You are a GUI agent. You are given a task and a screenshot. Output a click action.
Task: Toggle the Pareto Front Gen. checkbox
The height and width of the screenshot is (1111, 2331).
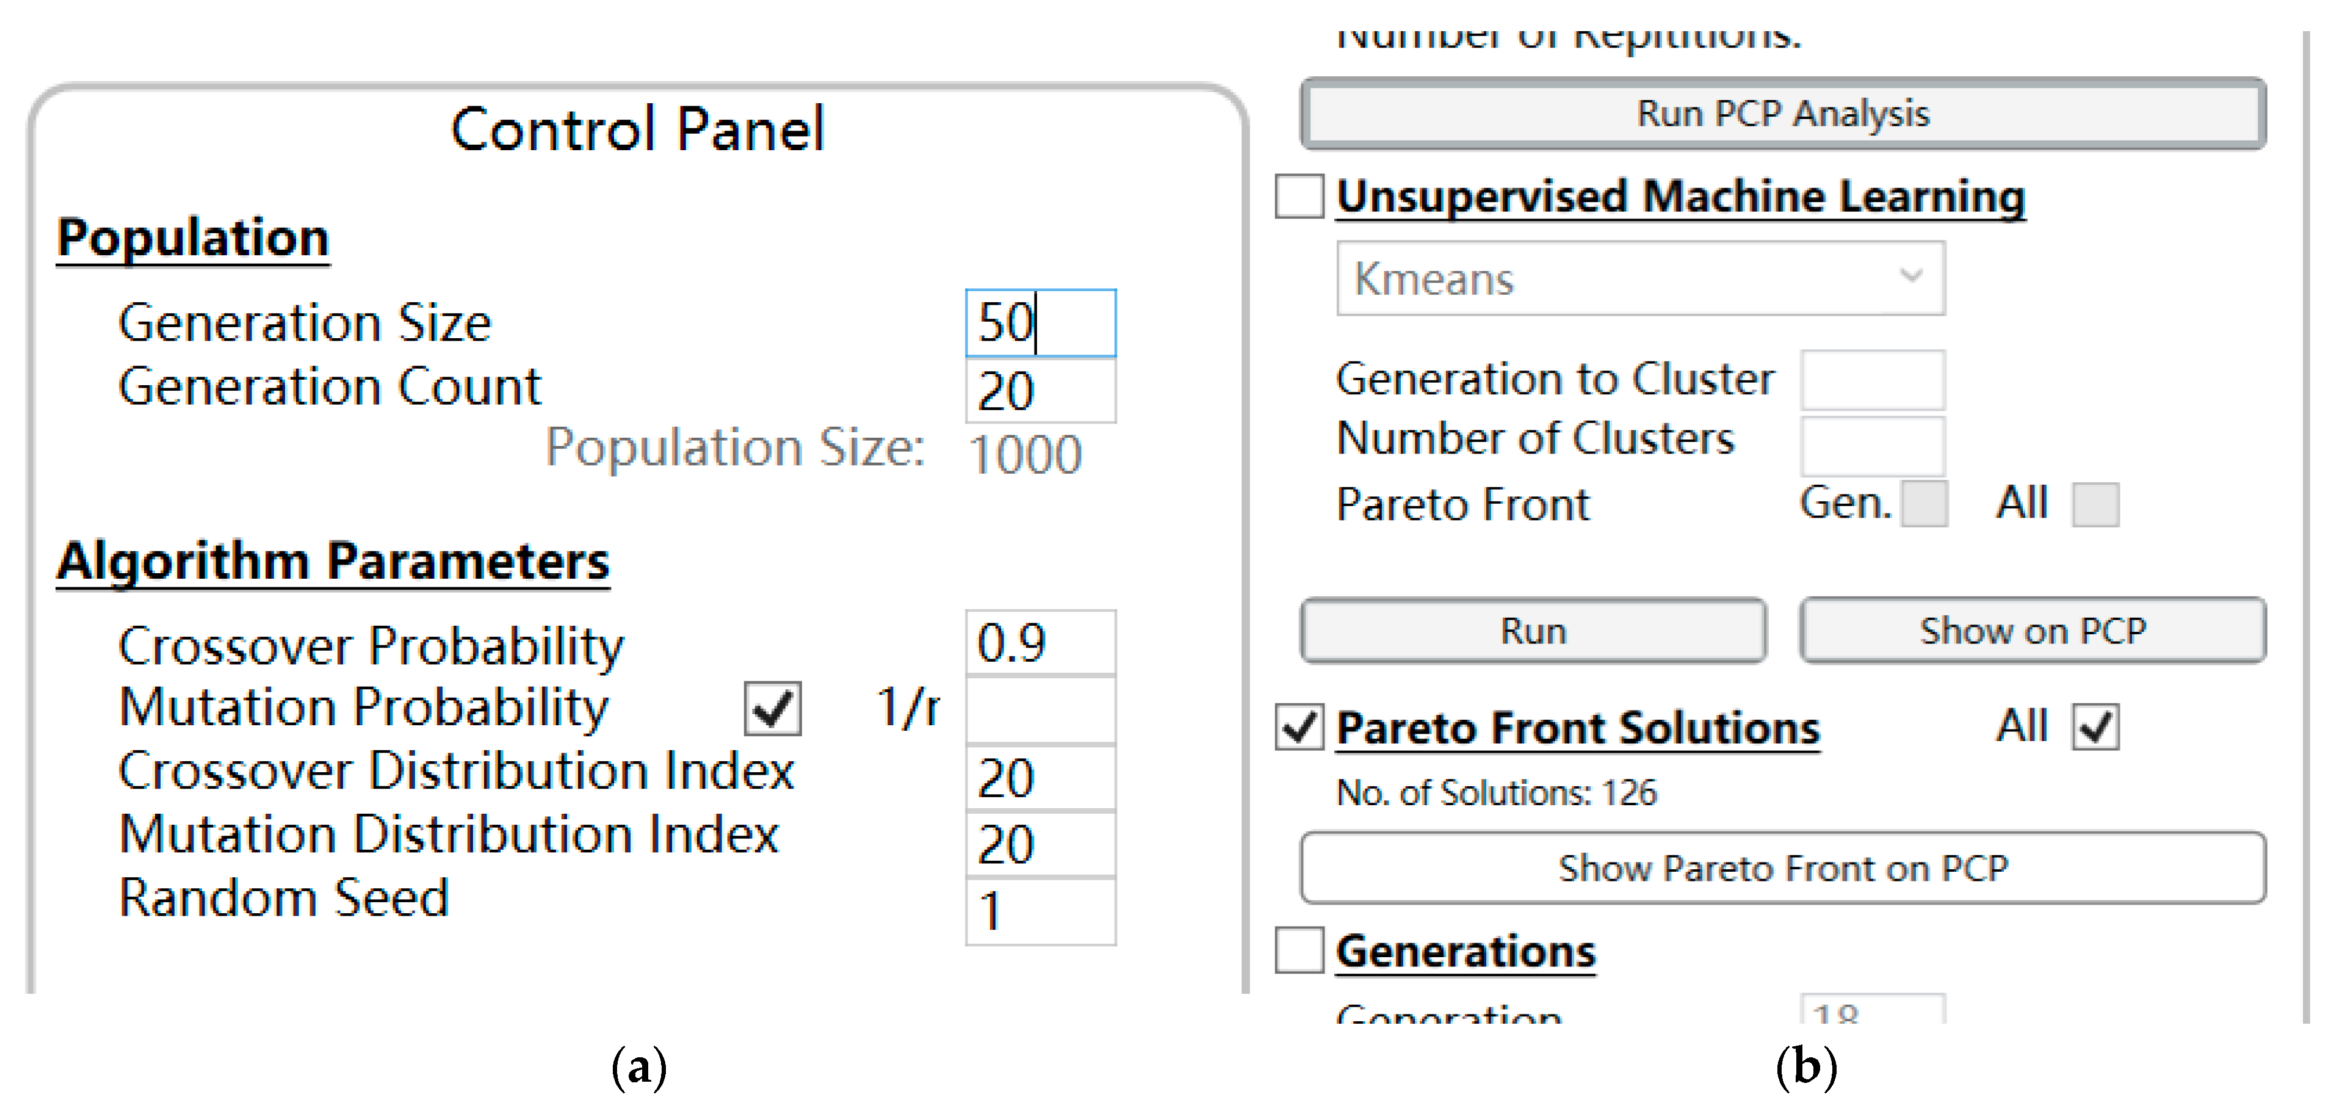[x=1924, y=504]
